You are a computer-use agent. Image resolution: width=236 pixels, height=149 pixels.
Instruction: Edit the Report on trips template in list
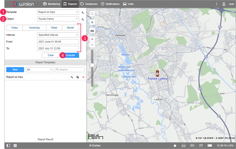(x=72, y=77)
